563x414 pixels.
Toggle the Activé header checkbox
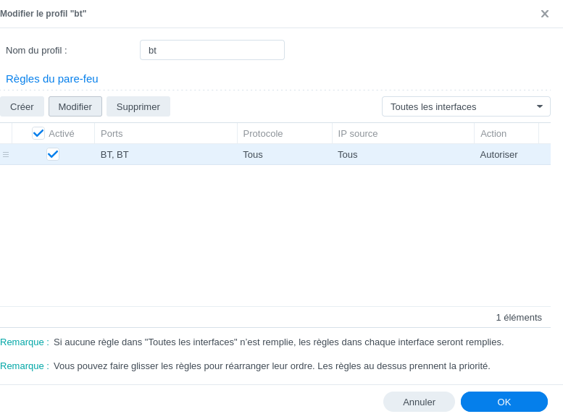coord(38,133)
